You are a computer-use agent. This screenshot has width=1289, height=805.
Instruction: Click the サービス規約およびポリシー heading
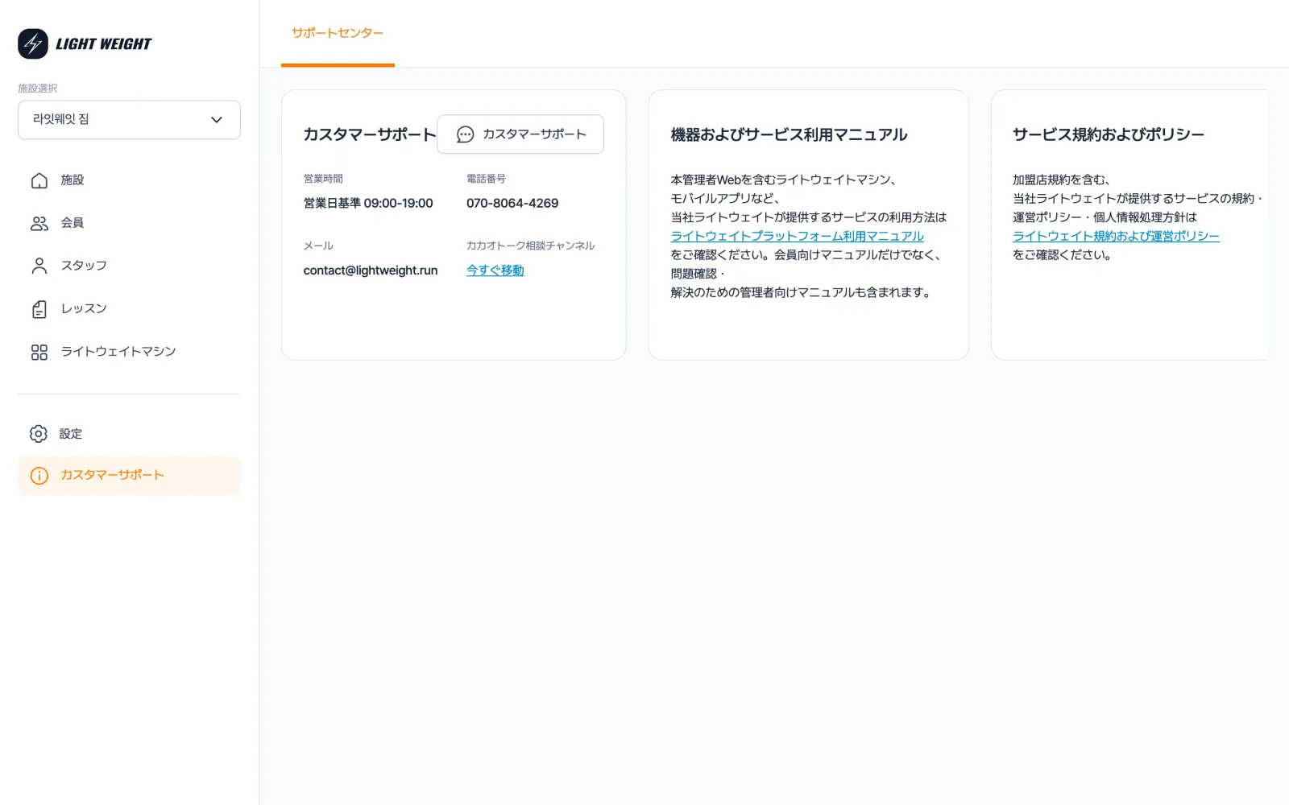pos(1109,135)
